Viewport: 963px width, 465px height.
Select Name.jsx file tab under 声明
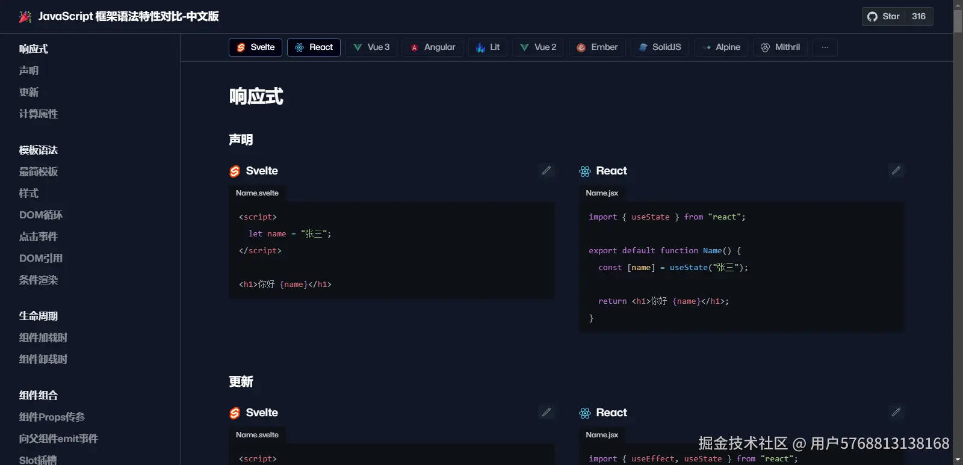[602, 193]
